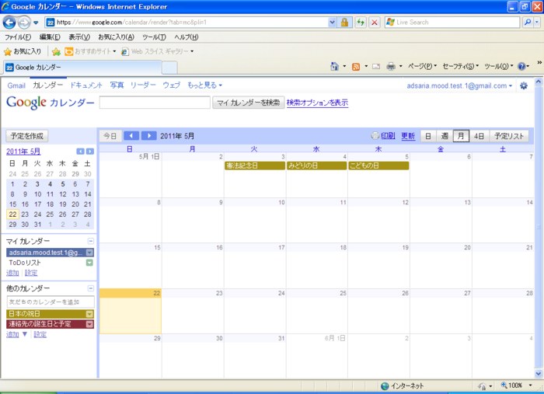The width and height of the screenshot is (544, 394).
Task: Click the お気に入り favorites star button
Action: 23,51
